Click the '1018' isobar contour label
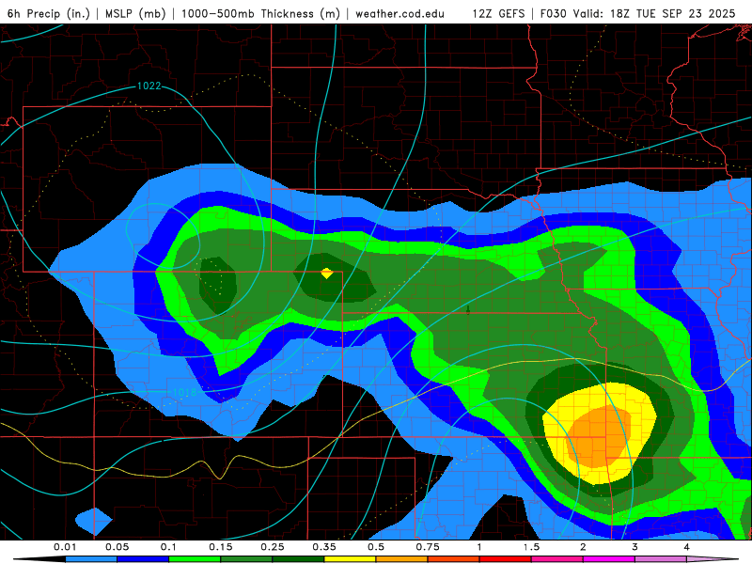752x564 pixels. (183, 392)
